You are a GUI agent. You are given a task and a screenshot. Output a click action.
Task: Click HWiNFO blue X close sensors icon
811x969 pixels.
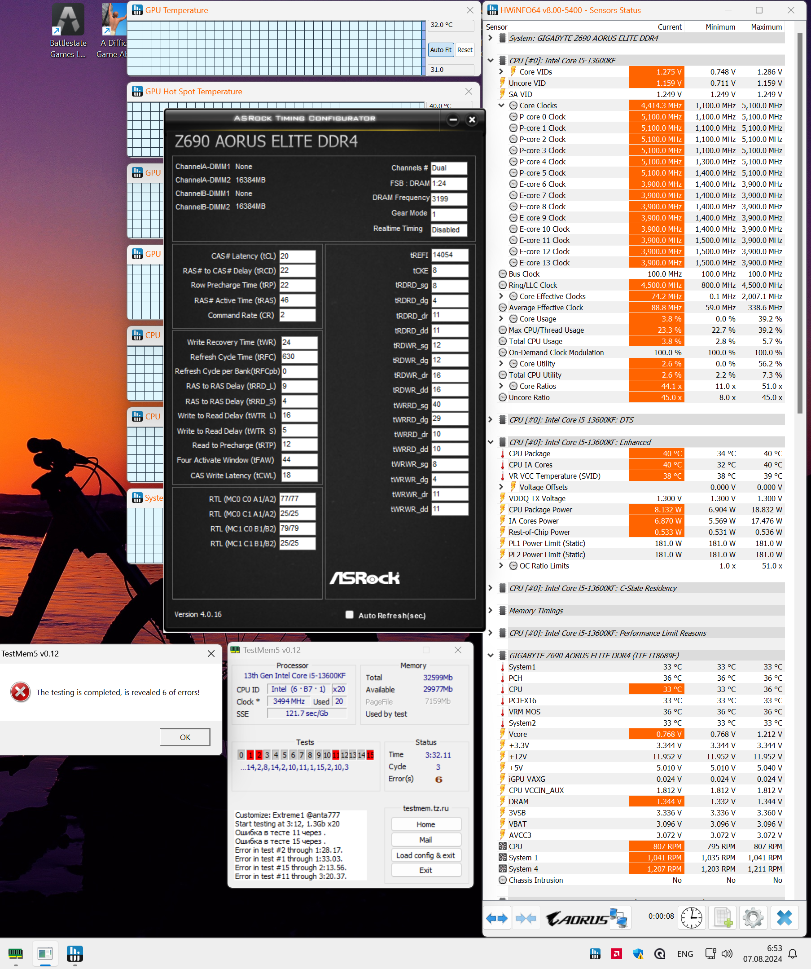tap(784, 918)
